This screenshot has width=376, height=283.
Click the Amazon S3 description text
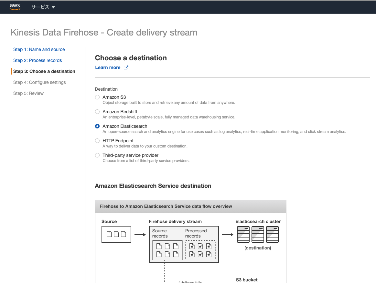click(169, 103)
